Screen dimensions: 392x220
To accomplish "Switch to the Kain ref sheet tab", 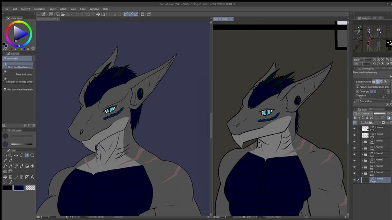I will pyautogui.click(x=221, y=19).
